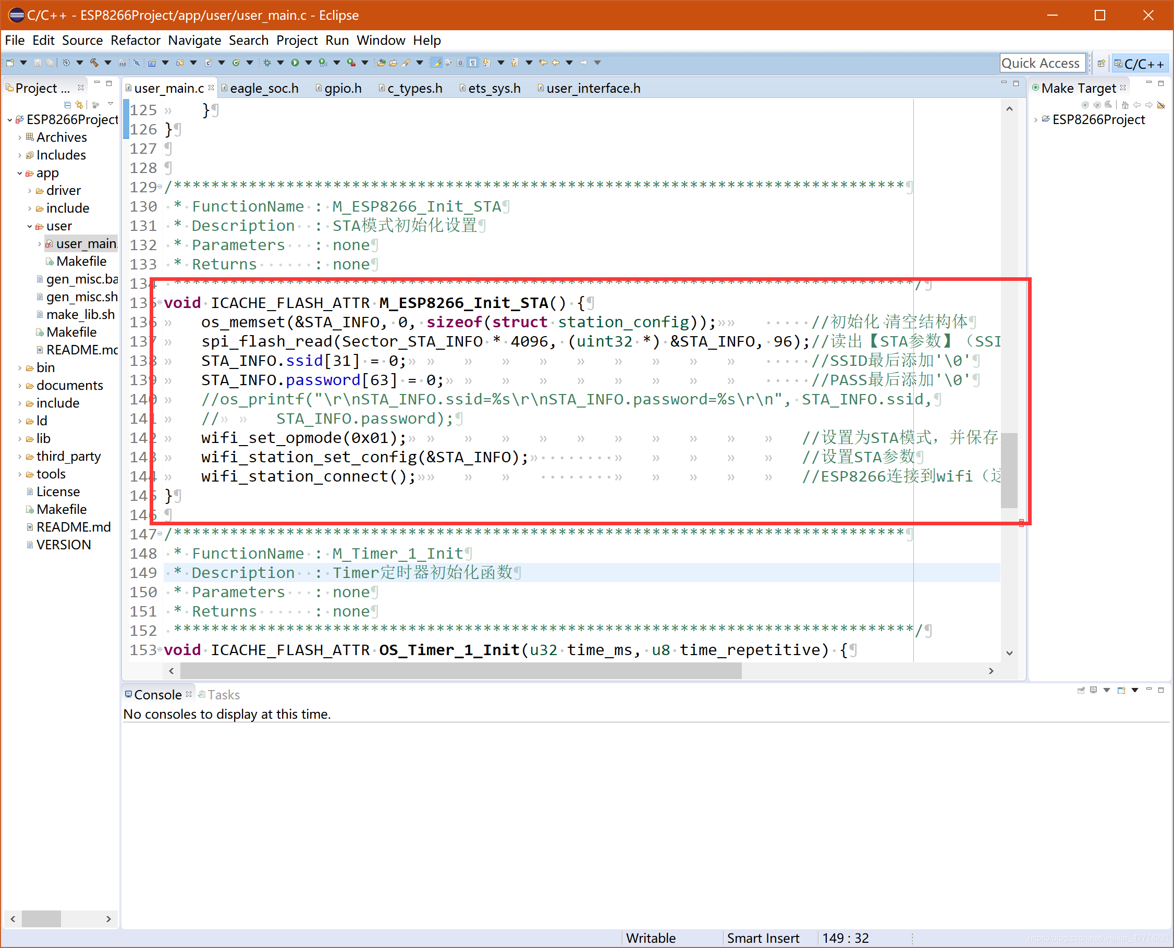Image resolution: width=1174 pixels, height=948 pixels.
Task: Switch to the eagle_soc.h editor tab
Action: [x=264, y=88]
